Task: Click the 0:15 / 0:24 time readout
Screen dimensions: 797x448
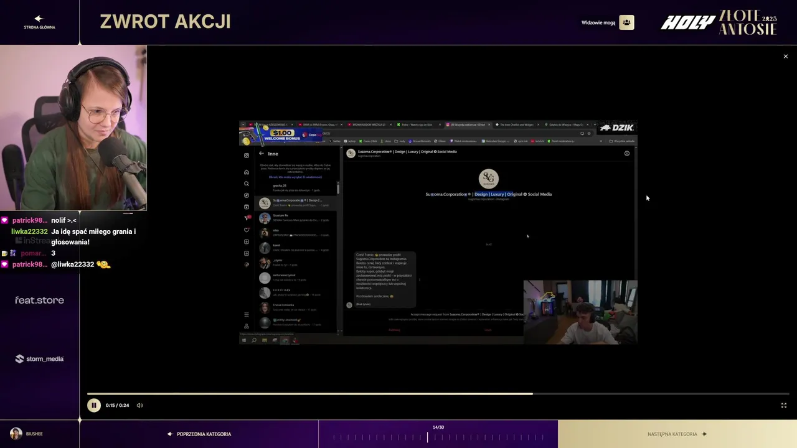Action: 117,406
